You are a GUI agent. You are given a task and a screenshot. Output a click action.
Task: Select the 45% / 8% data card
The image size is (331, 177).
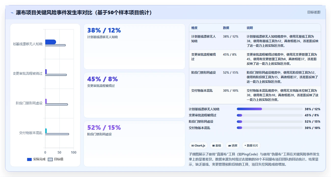pyautogui.click(x=134, y=95)
